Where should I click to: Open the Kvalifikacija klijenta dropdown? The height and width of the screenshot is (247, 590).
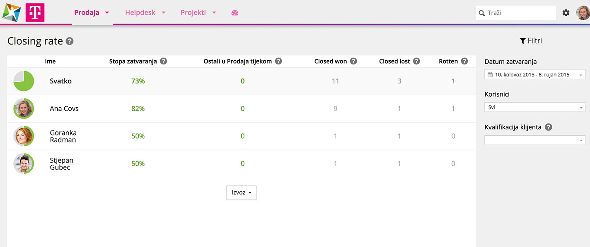coord(534,140)
